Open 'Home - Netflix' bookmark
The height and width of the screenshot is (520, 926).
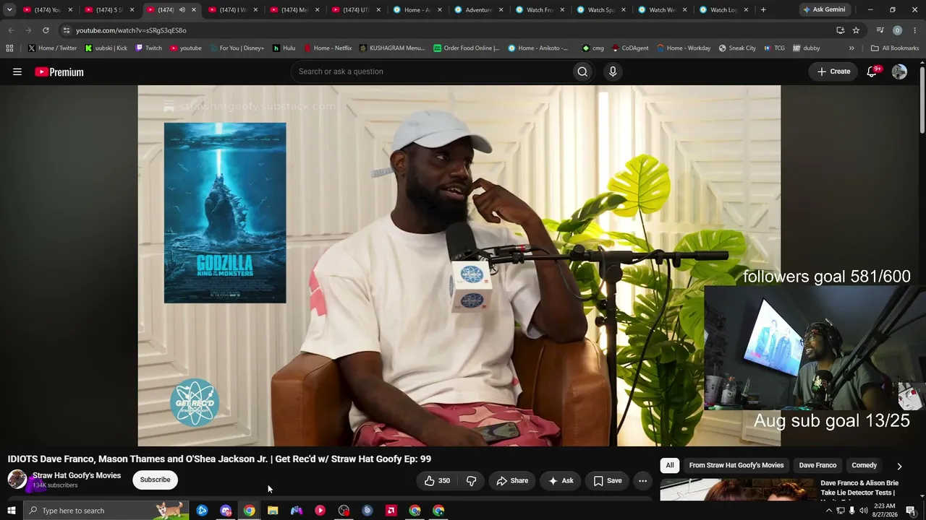click(x=327, y=48)
